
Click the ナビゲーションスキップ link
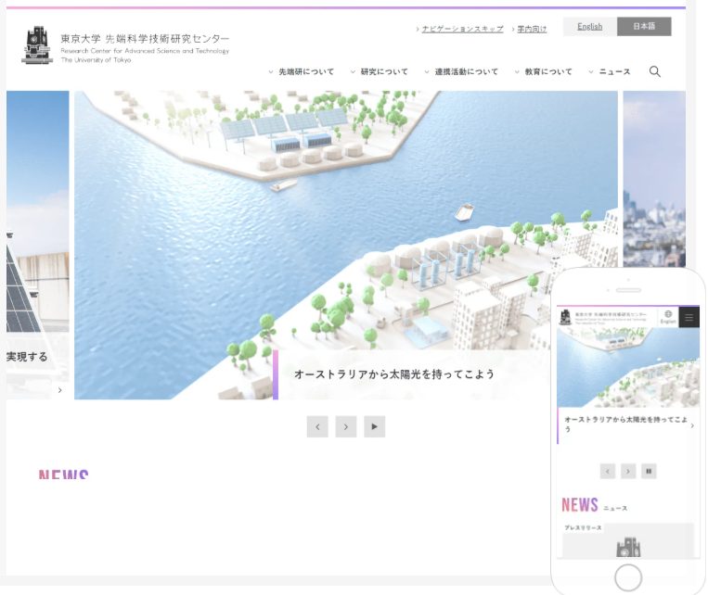[x=462, y=29]
